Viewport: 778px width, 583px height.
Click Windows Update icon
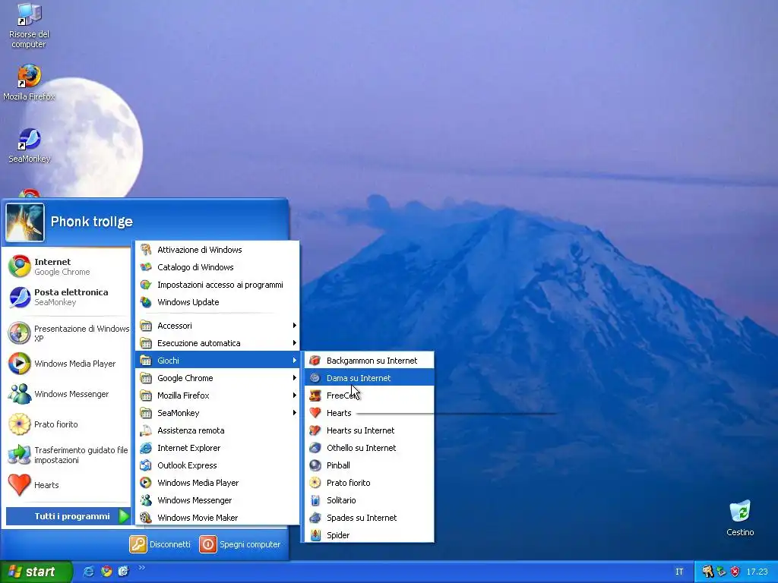click(146, 302)
